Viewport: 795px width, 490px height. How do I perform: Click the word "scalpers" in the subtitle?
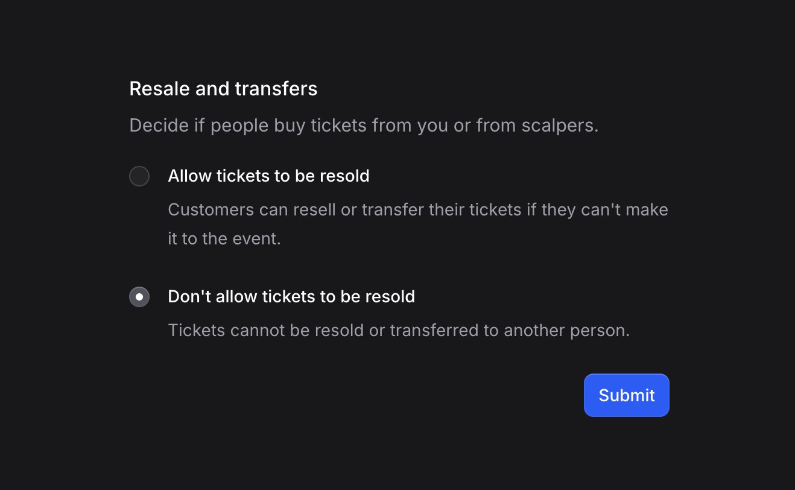coord(560,126)
